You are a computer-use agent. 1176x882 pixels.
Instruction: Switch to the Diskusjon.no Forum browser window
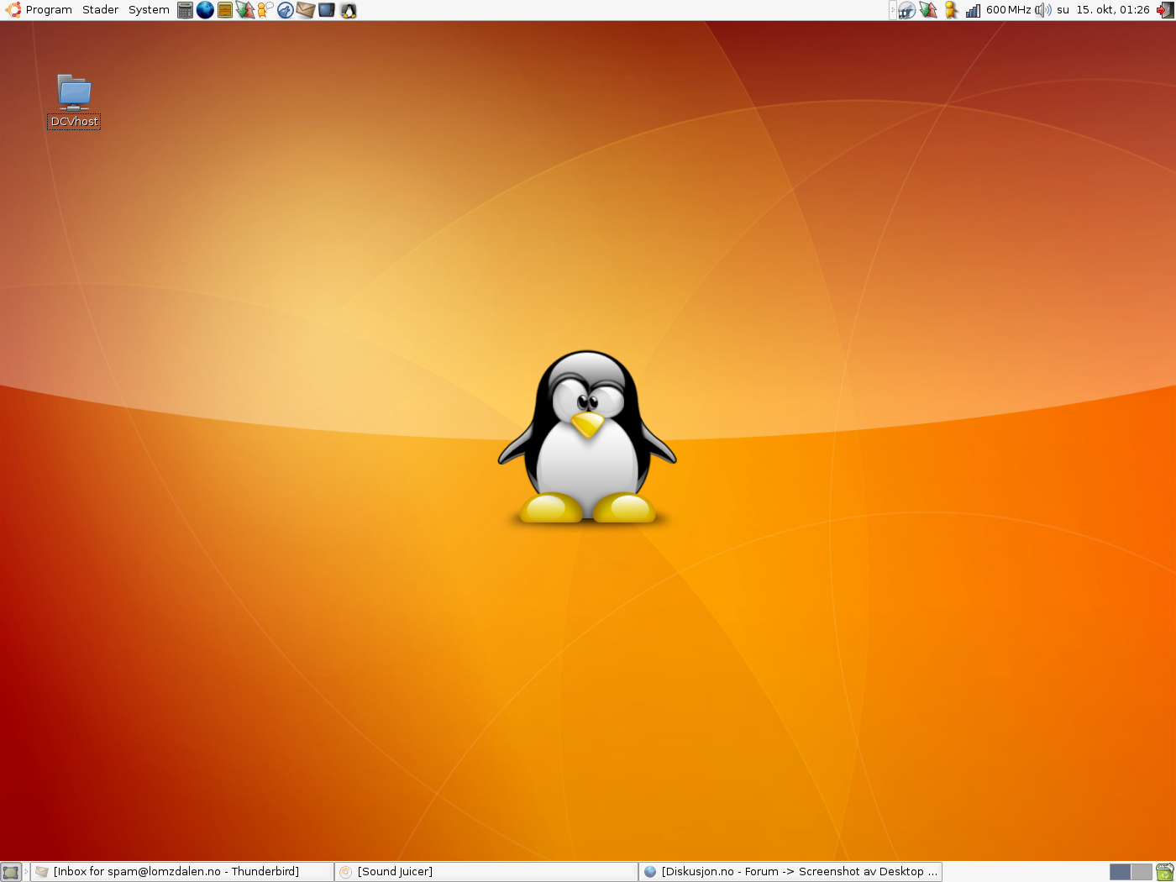click(x=790, y=872)
